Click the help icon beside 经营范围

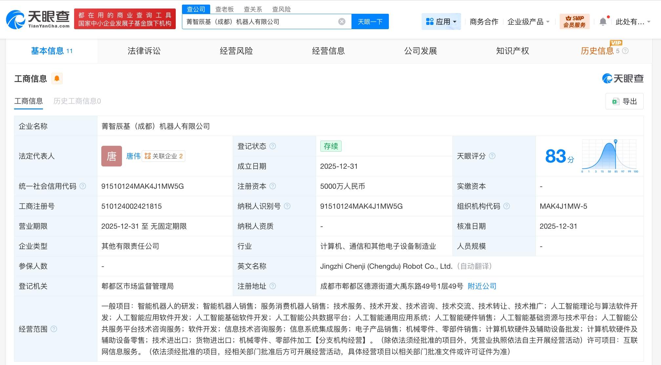pyautogui.click(x=54, y=329)
